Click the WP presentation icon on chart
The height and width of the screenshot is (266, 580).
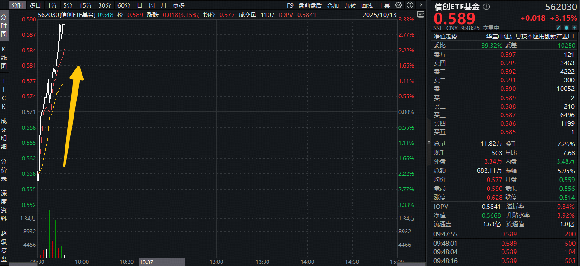[x=420, y=14]
